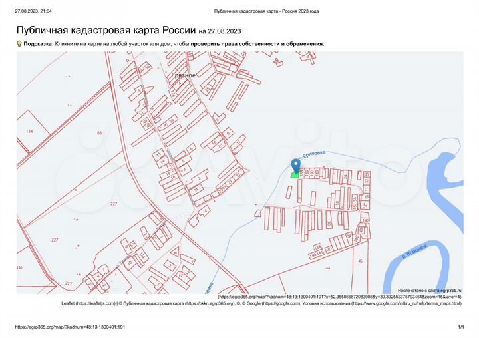Open Google terms_maps.html usage terms link
The width and height of the screenshot is (479, 338).
tap(406, 303)
